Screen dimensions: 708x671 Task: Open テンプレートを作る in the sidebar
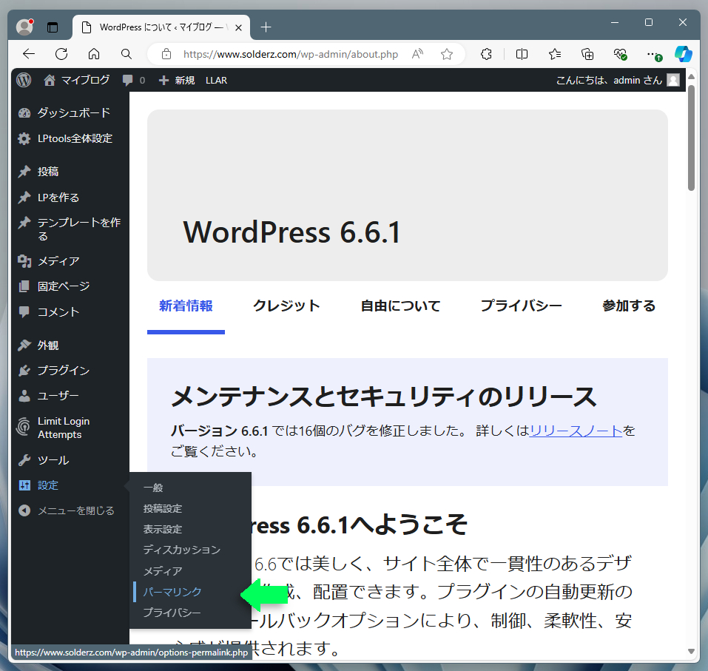(x=79, y=229)
